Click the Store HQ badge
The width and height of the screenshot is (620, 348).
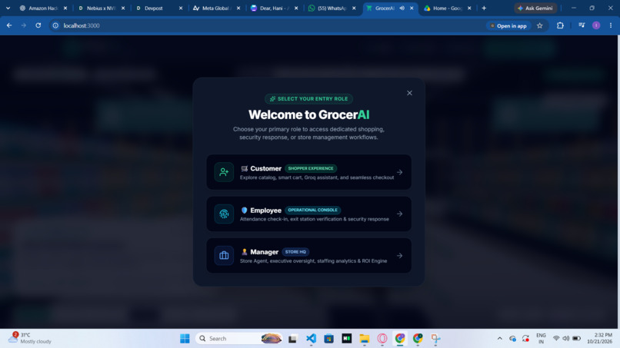[295, 252]
